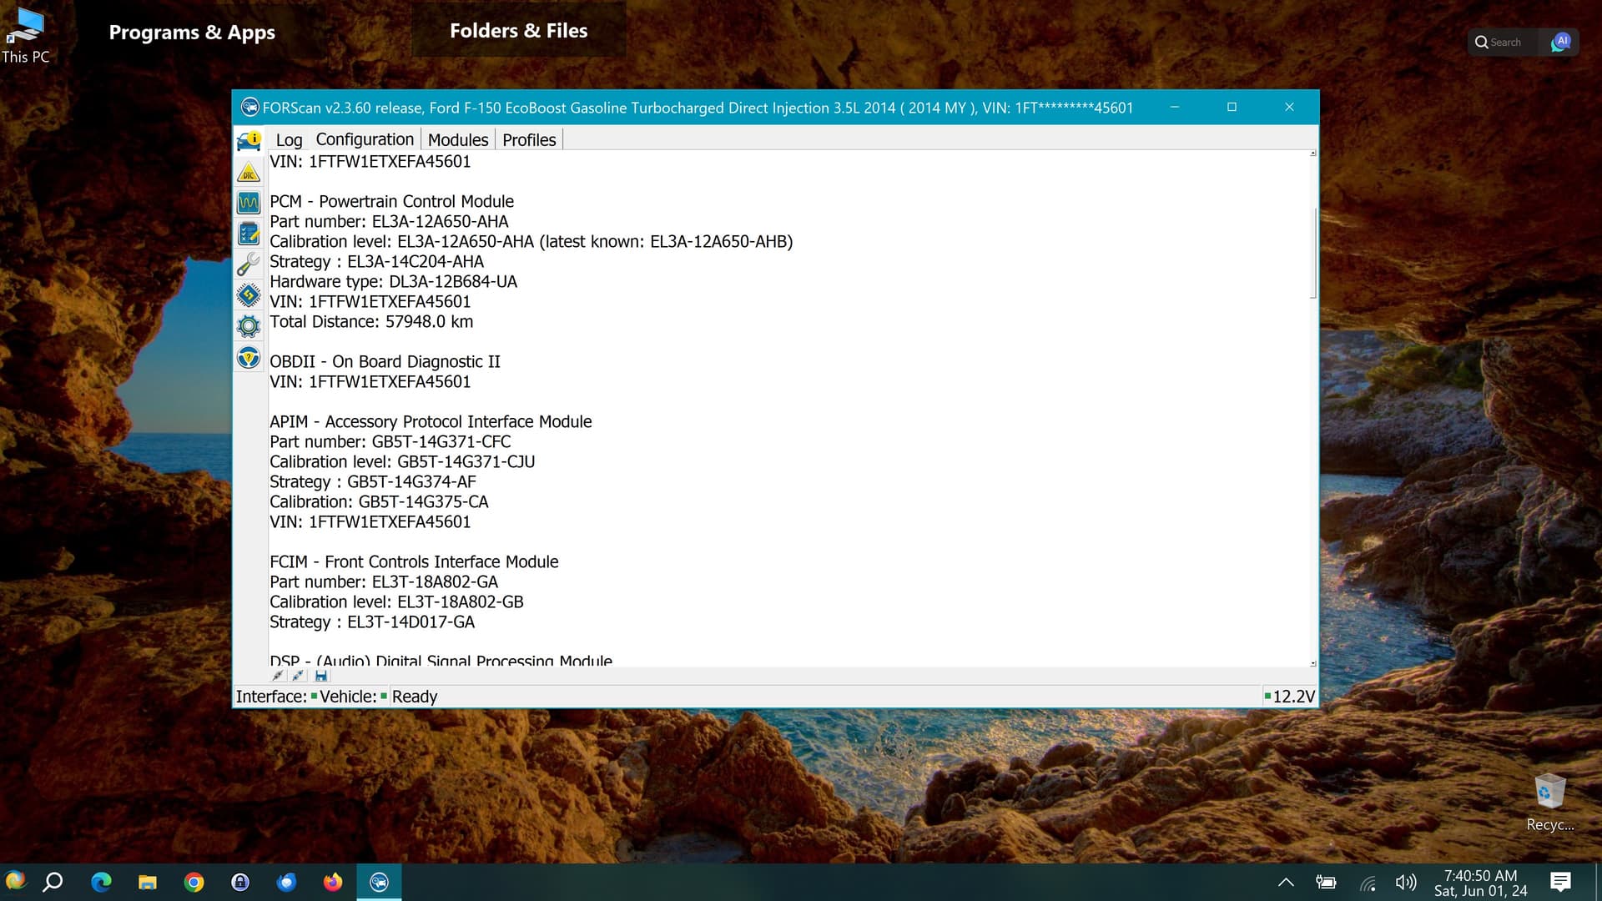Open the Folders & Files desktop group

click(x=518, y=31)
